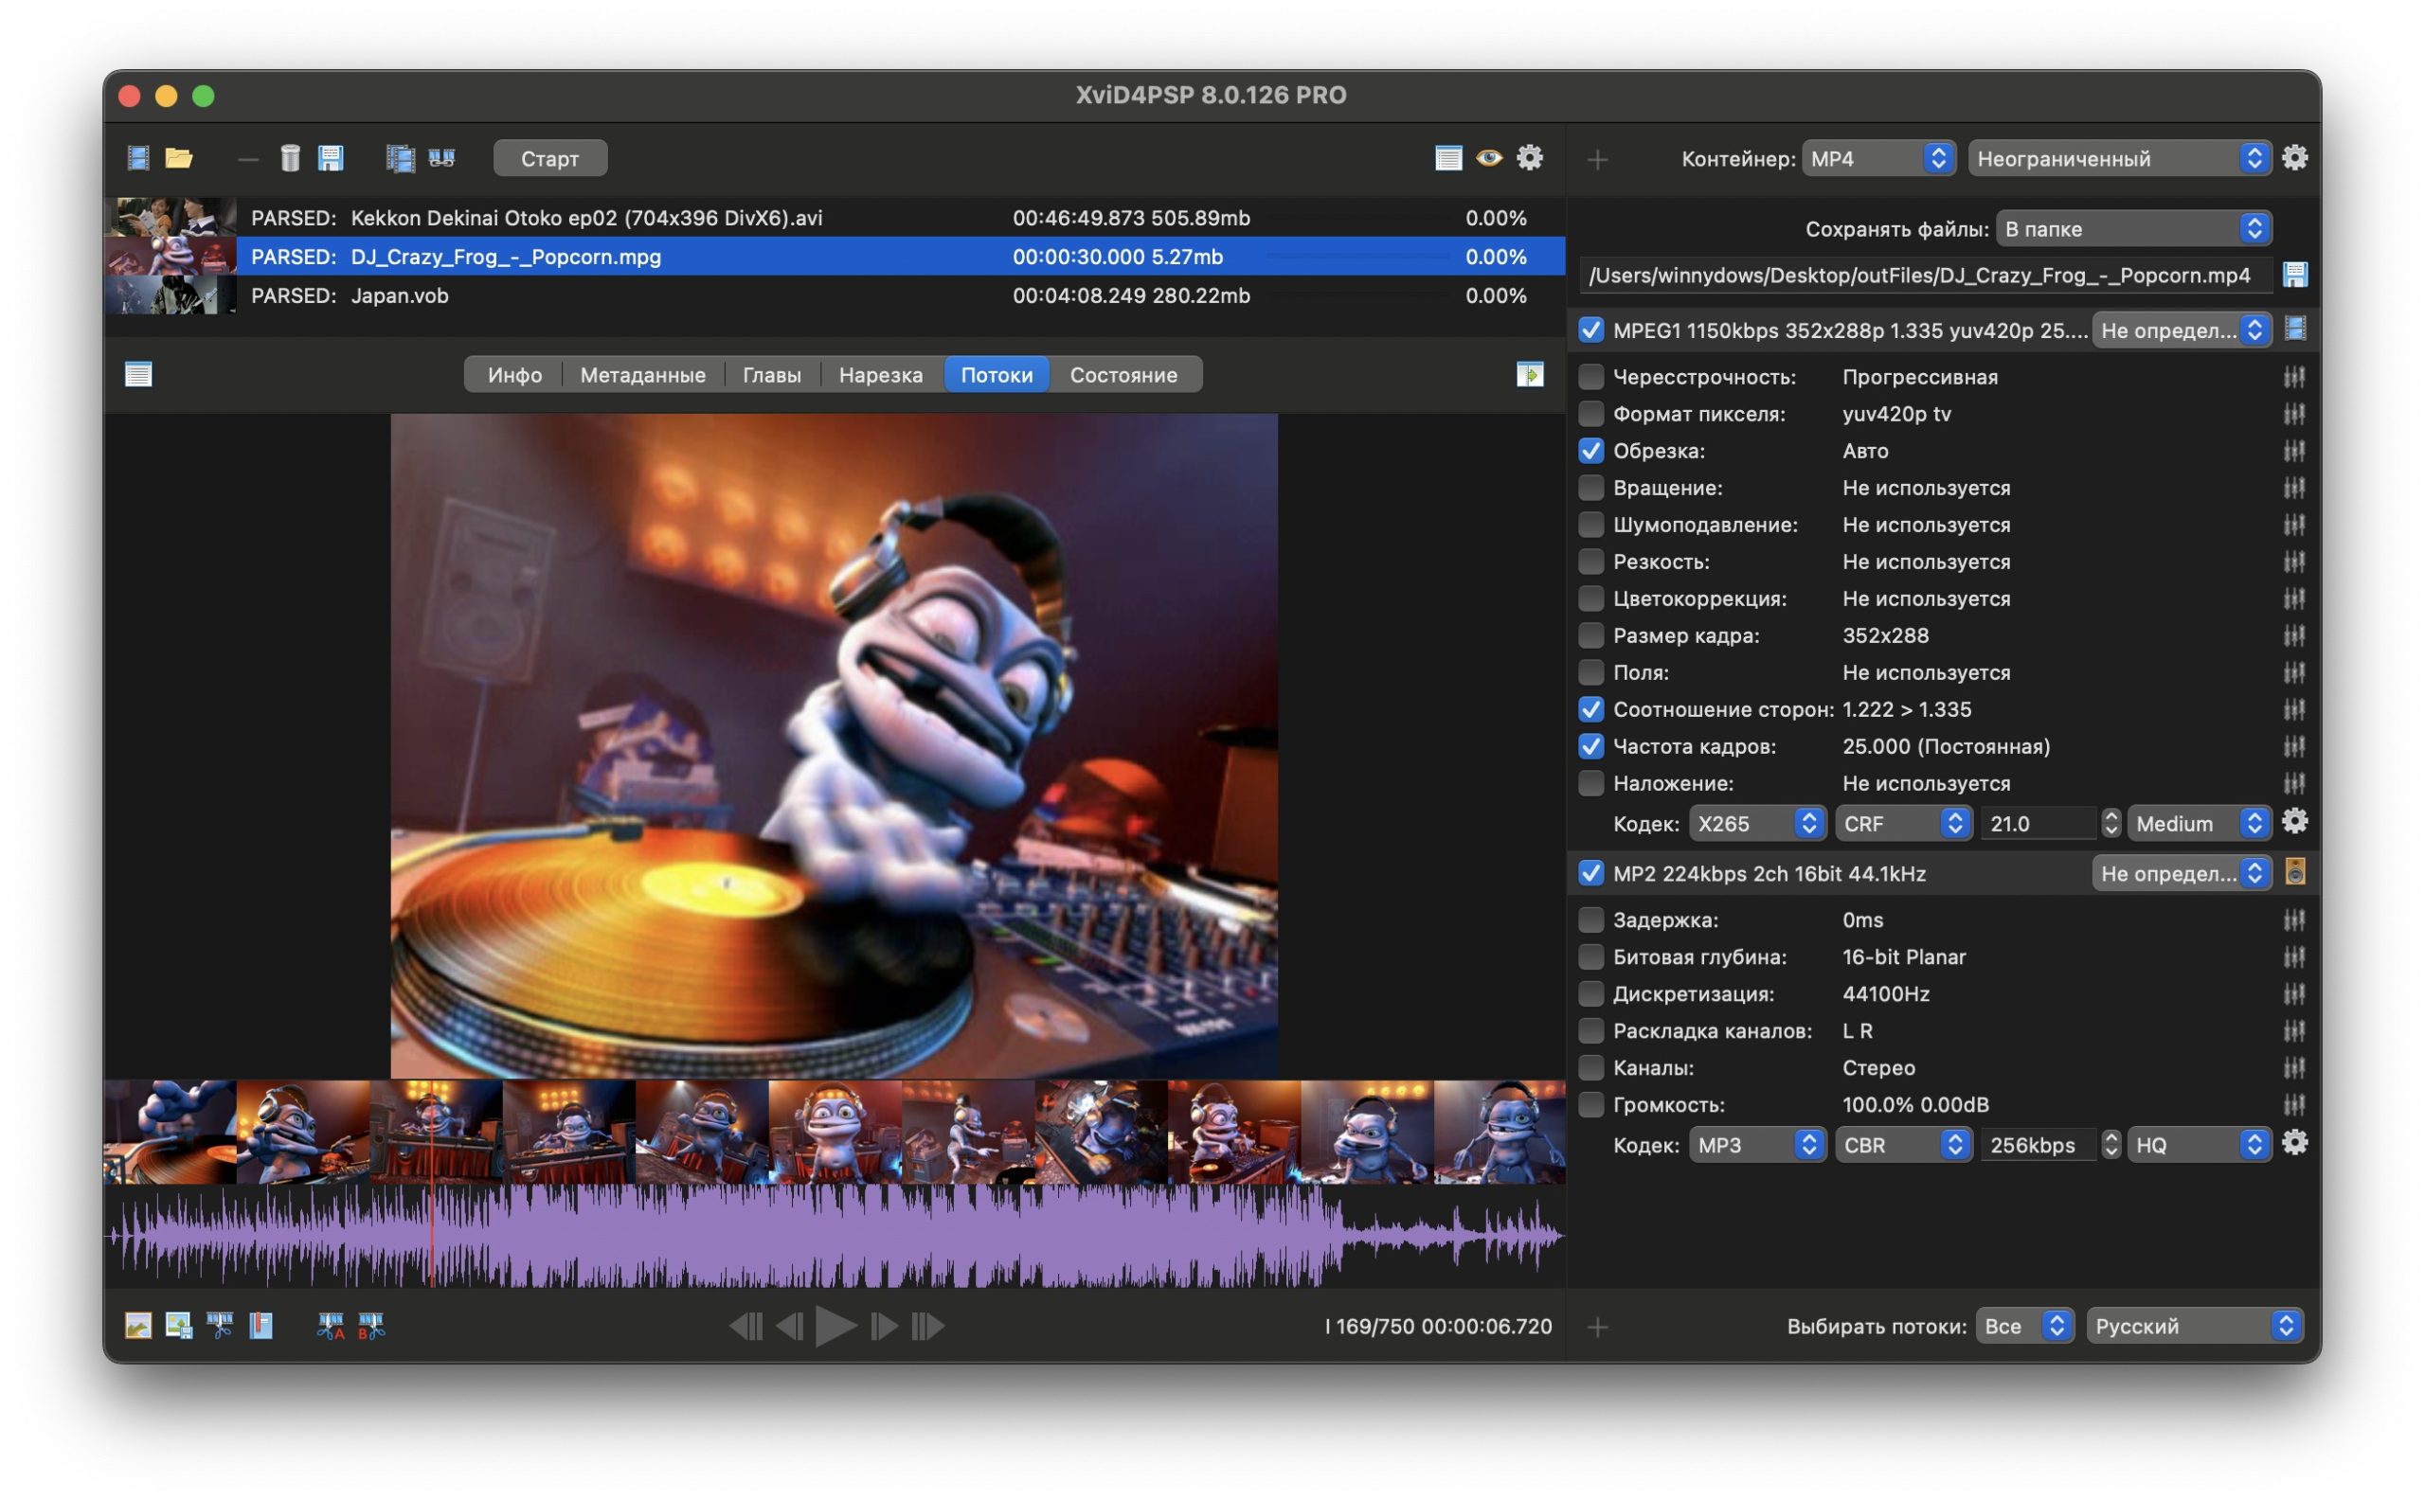
Task: Open sliders icon for Громкость row
Action: [2294, 1105]
